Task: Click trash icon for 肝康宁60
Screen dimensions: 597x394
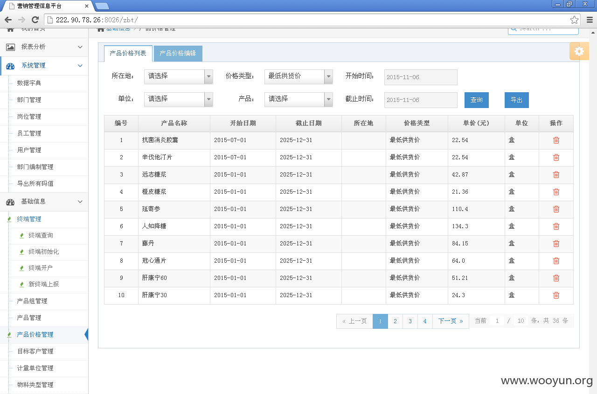Action: (x=556, y=278)
